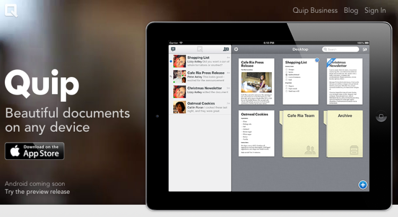Click the Search field in the Desktop bar

click(341, 49)
